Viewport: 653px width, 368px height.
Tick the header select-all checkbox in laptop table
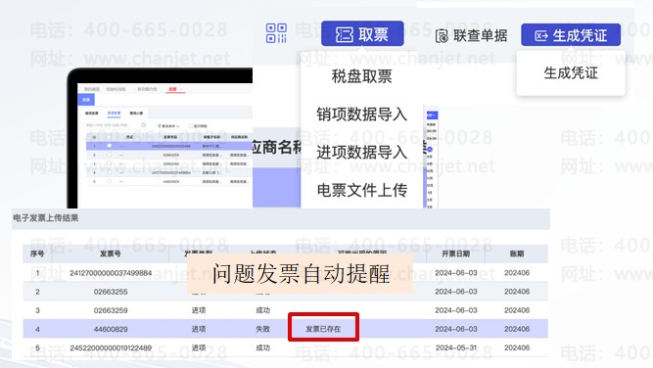[109, 137]
